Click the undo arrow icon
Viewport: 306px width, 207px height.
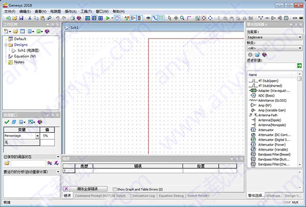pos(58,18)
